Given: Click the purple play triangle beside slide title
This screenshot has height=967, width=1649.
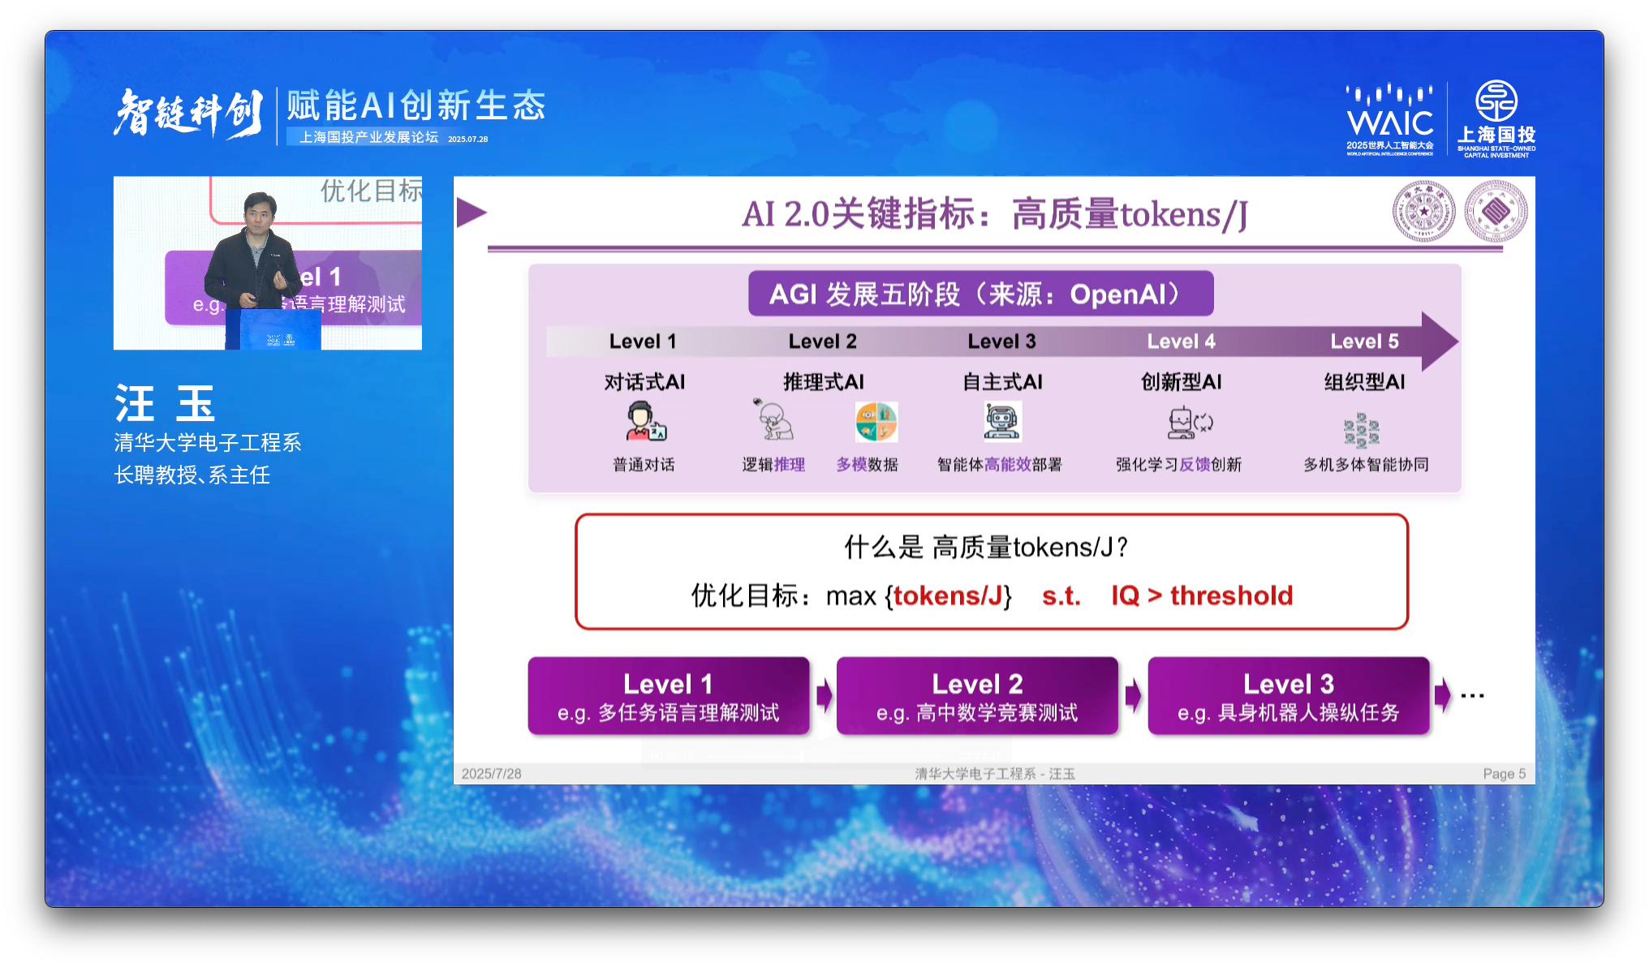Looking at the screenshot, I should click(470, 213).
